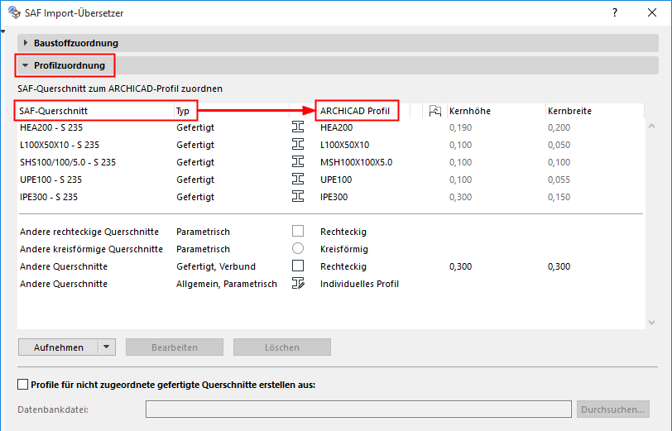Enable Profile für nicht zugeordnete Querschnitte checkbox
Screen dimensions: 672x431
(x=22, y=385)
